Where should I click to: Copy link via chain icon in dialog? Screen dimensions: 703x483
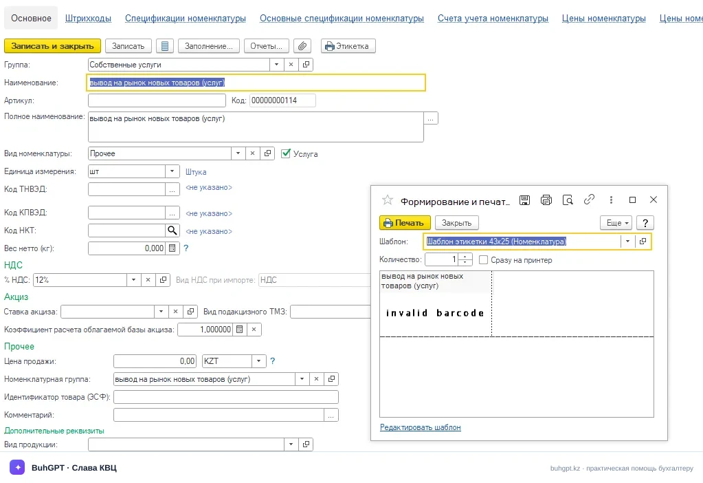pos(589,200)
